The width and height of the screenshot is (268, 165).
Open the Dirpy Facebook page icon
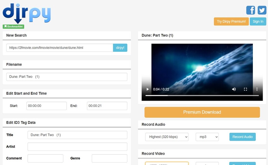251,10
